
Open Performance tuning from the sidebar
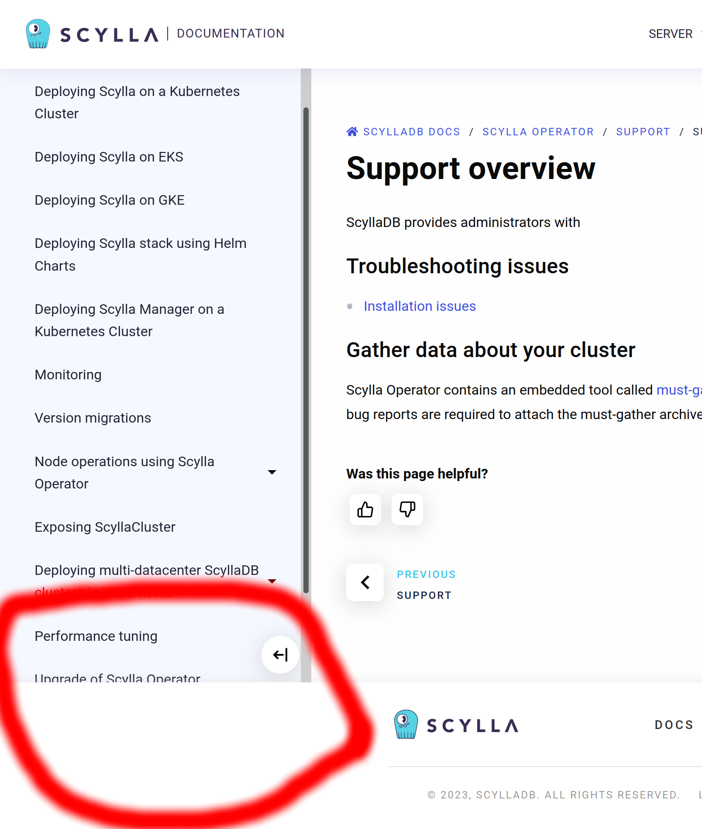96,636
